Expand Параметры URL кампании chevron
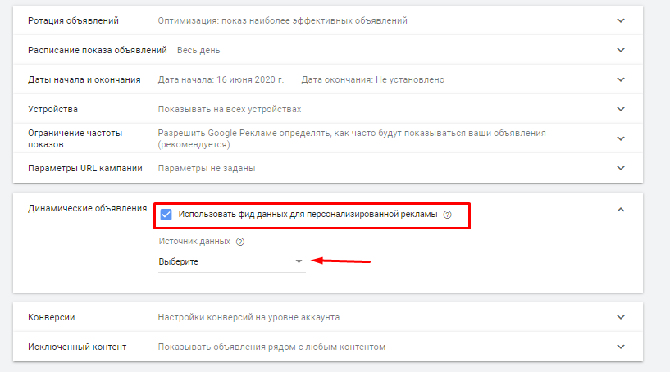The image size is (670, 372). pyautogui.click(x=621, y=168)
